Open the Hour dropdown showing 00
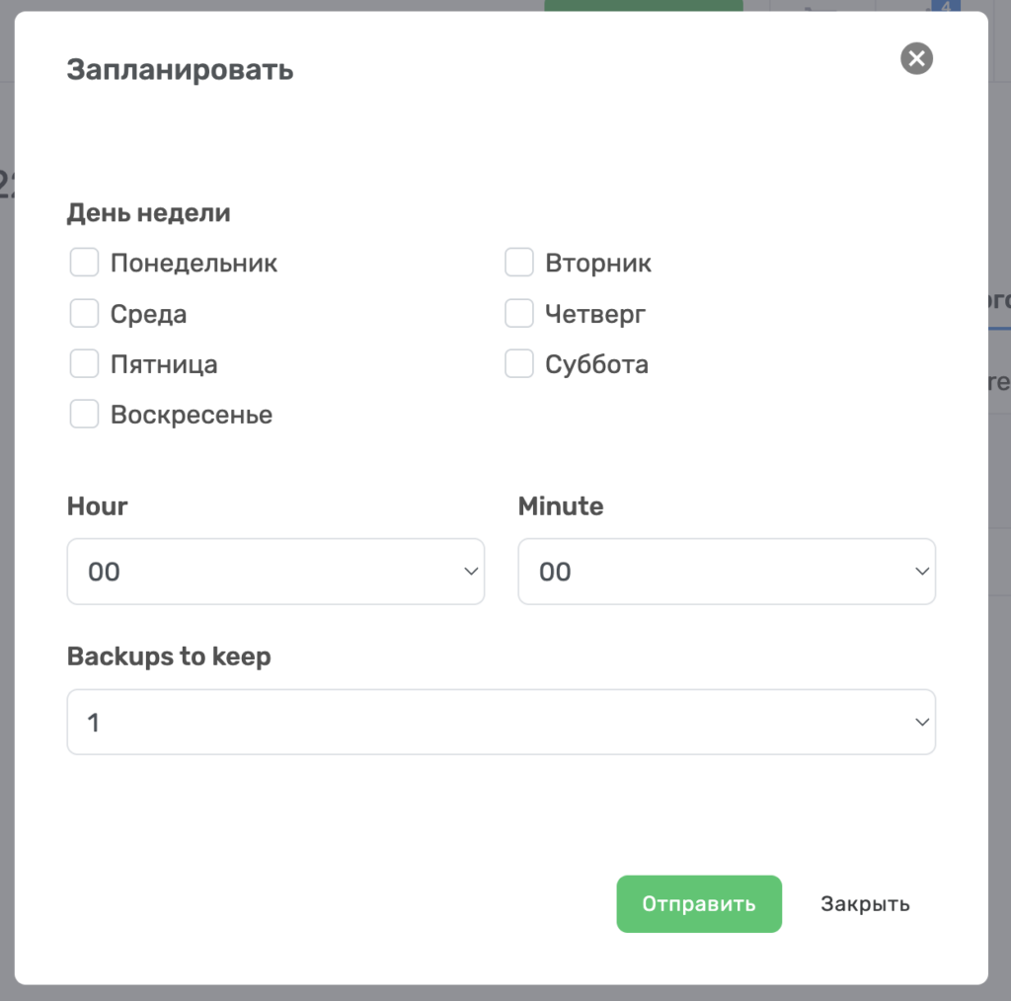Viewport: 1011px width, 1001px height. coord(276,572)
